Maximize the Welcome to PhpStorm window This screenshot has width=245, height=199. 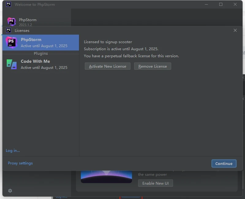coord(221,4)
